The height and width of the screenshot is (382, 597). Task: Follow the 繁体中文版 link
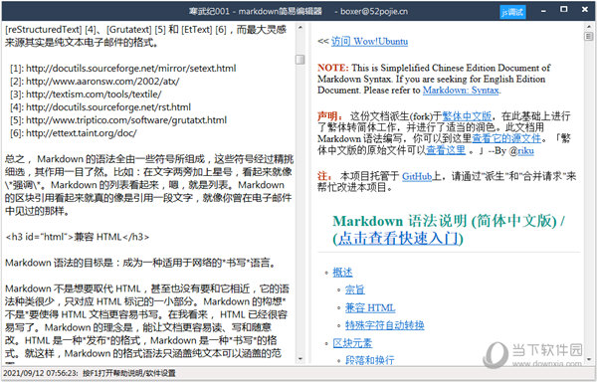467,115
